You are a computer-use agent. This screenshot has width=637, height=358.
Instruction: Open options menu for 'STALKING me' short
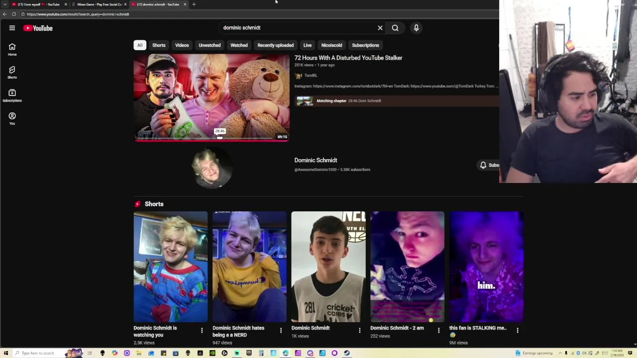[518, 330]
